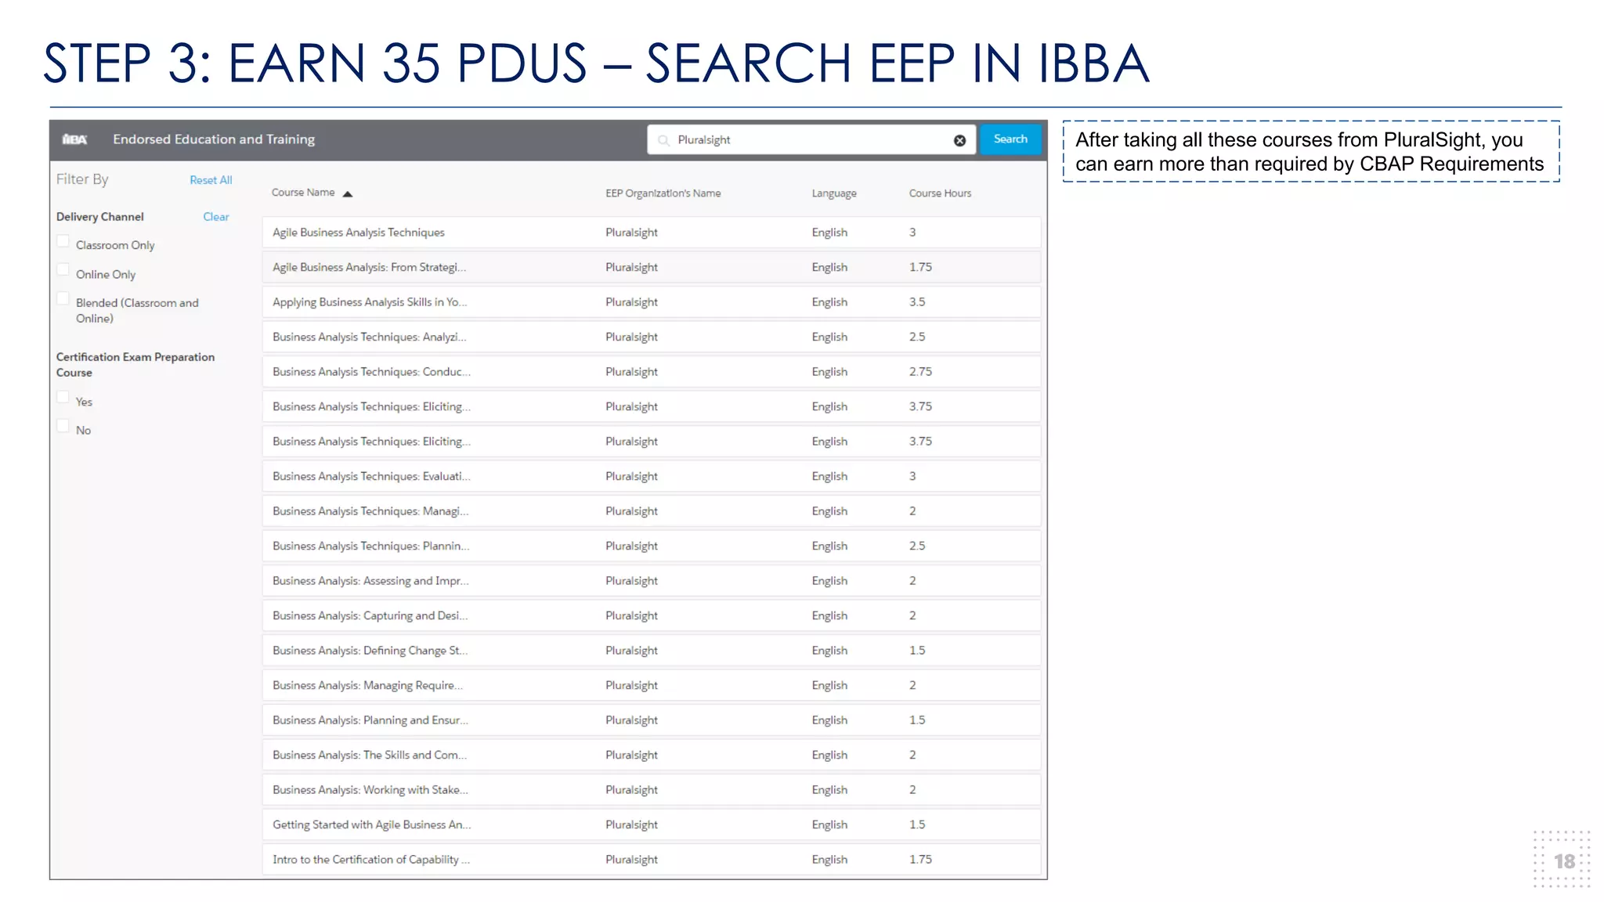Click Pluralsight in Getting Started with Agile row
The width and height of the screenshot is (1604, 902).
coord(631,824)
